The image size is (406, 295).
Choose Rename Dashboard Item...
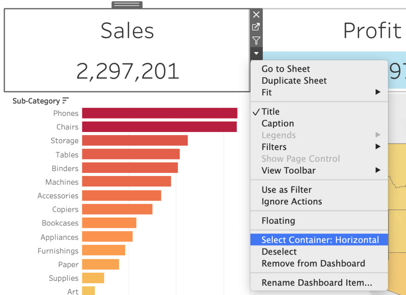point(316,283)
